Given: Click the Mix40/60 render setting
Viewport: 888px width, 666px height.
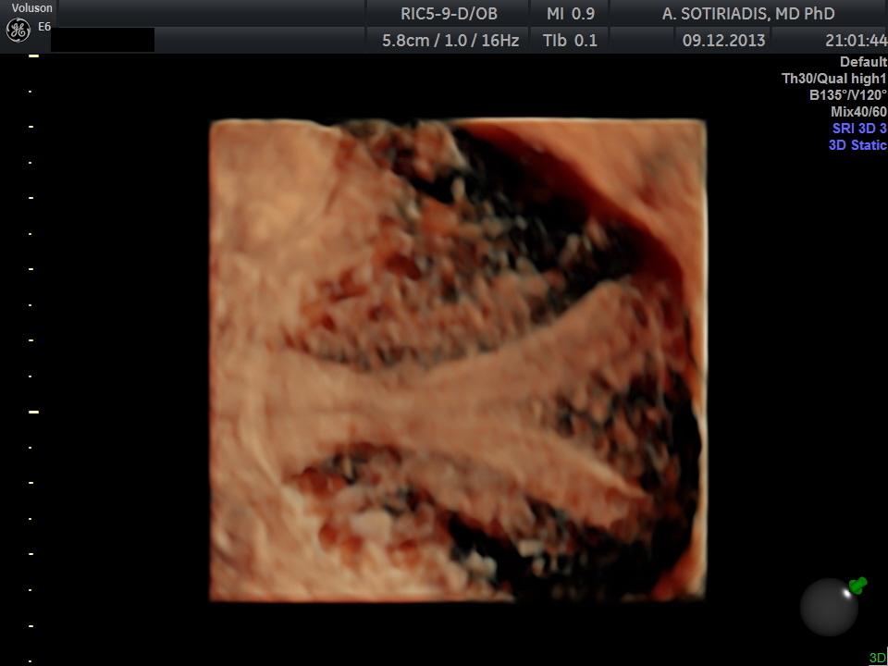Looking at the screenshot, I should tap(858, 112).
